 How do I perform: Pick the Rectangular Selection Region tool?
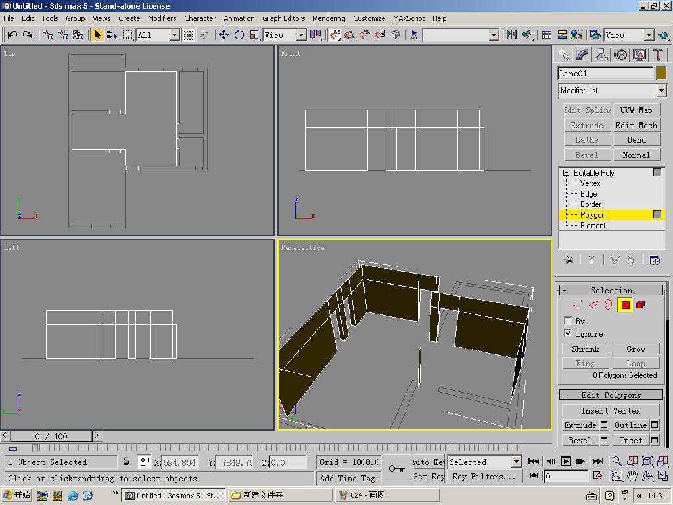tap(128, 35)
